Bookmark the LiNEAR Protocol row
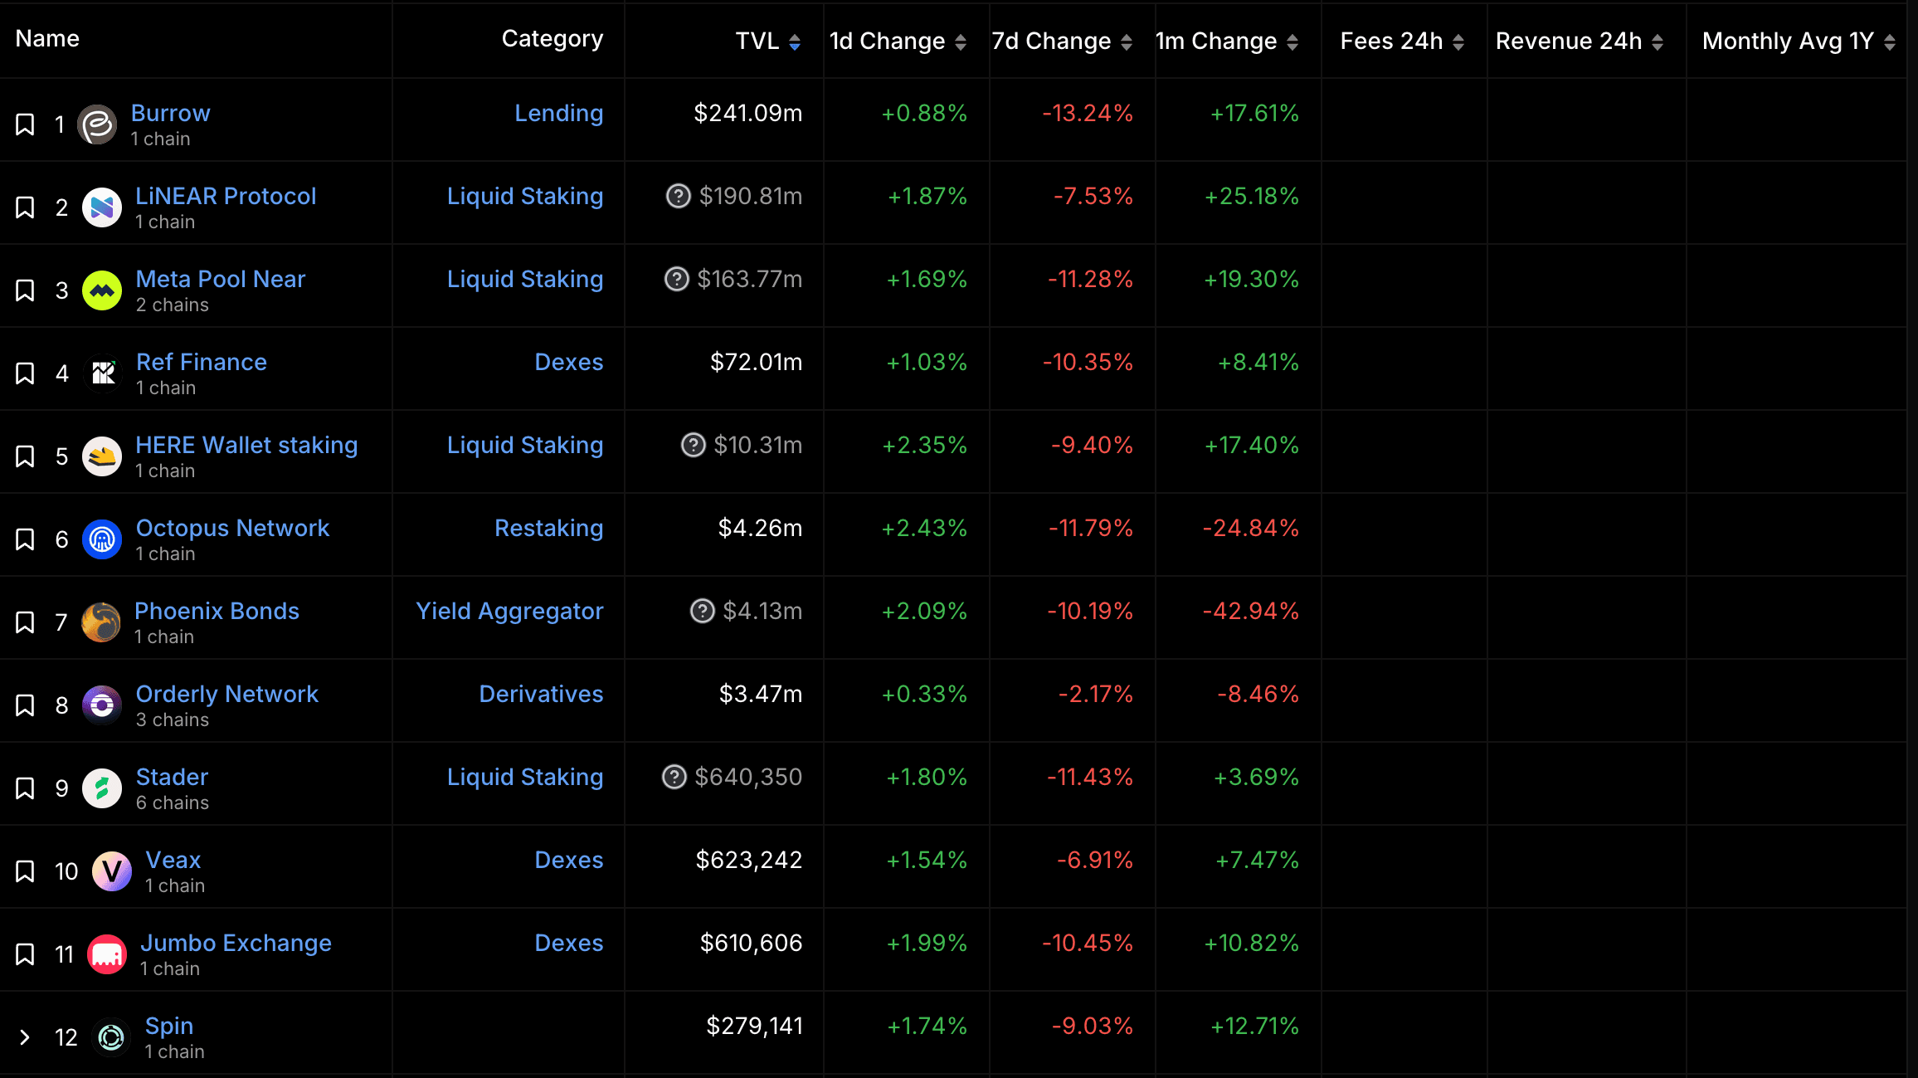The height and width of the screenshot is (1078, 1918). point(25,207)
